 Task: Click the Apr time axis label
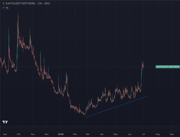(x=102, y=134)
